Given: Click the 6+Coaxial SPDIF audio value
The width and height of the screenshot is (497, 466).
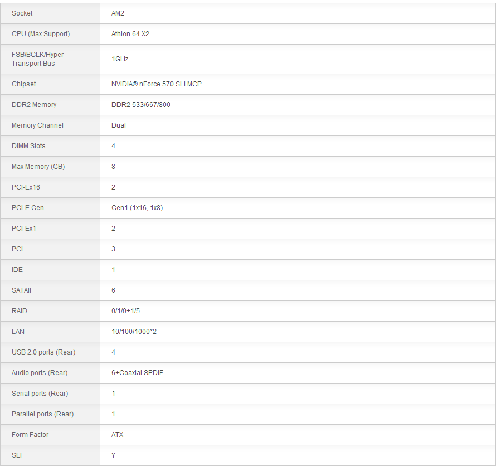Looking at the screenshot, I should click(137, 373).
